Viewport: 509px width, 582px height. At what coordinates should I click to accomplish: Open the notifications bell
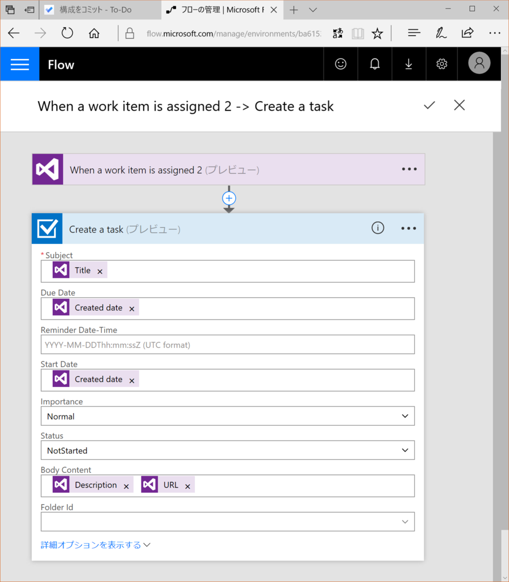click(x=375, y=64)
